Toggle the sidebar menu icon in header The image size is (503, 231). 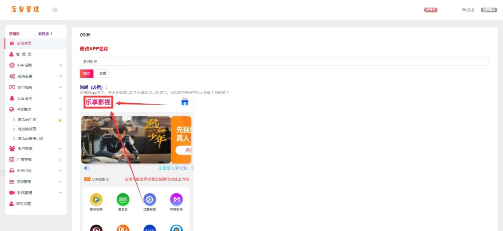click(x=55, y=9)
